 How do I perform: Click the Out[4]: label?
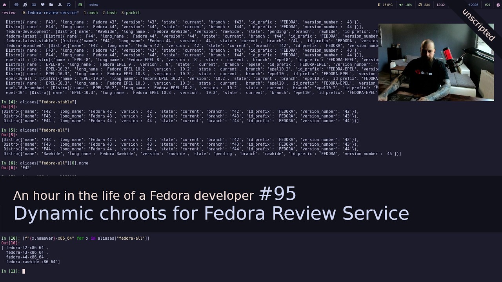click(9, 107)
